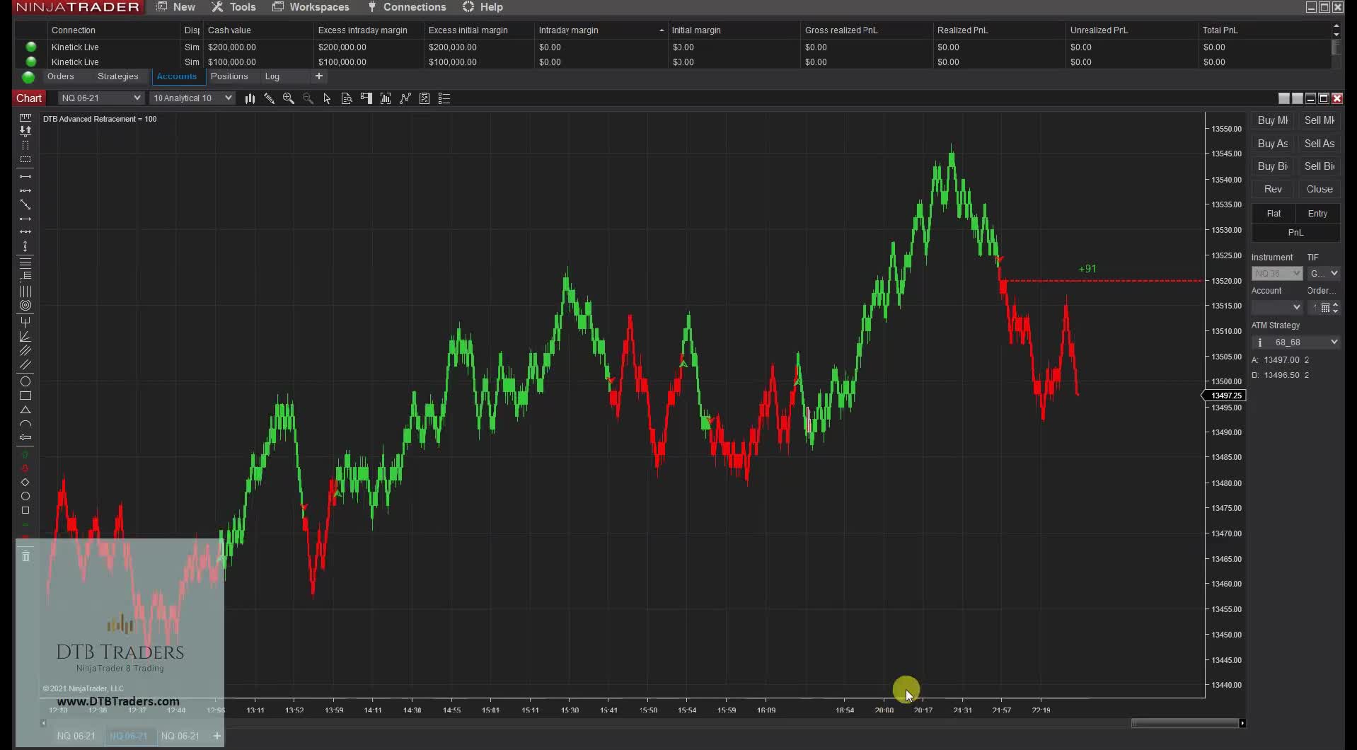Viewport: 1357px width, 750px height.
Task: Toggle the second Kinetick Live status indicator
Action: coord(30,62)
